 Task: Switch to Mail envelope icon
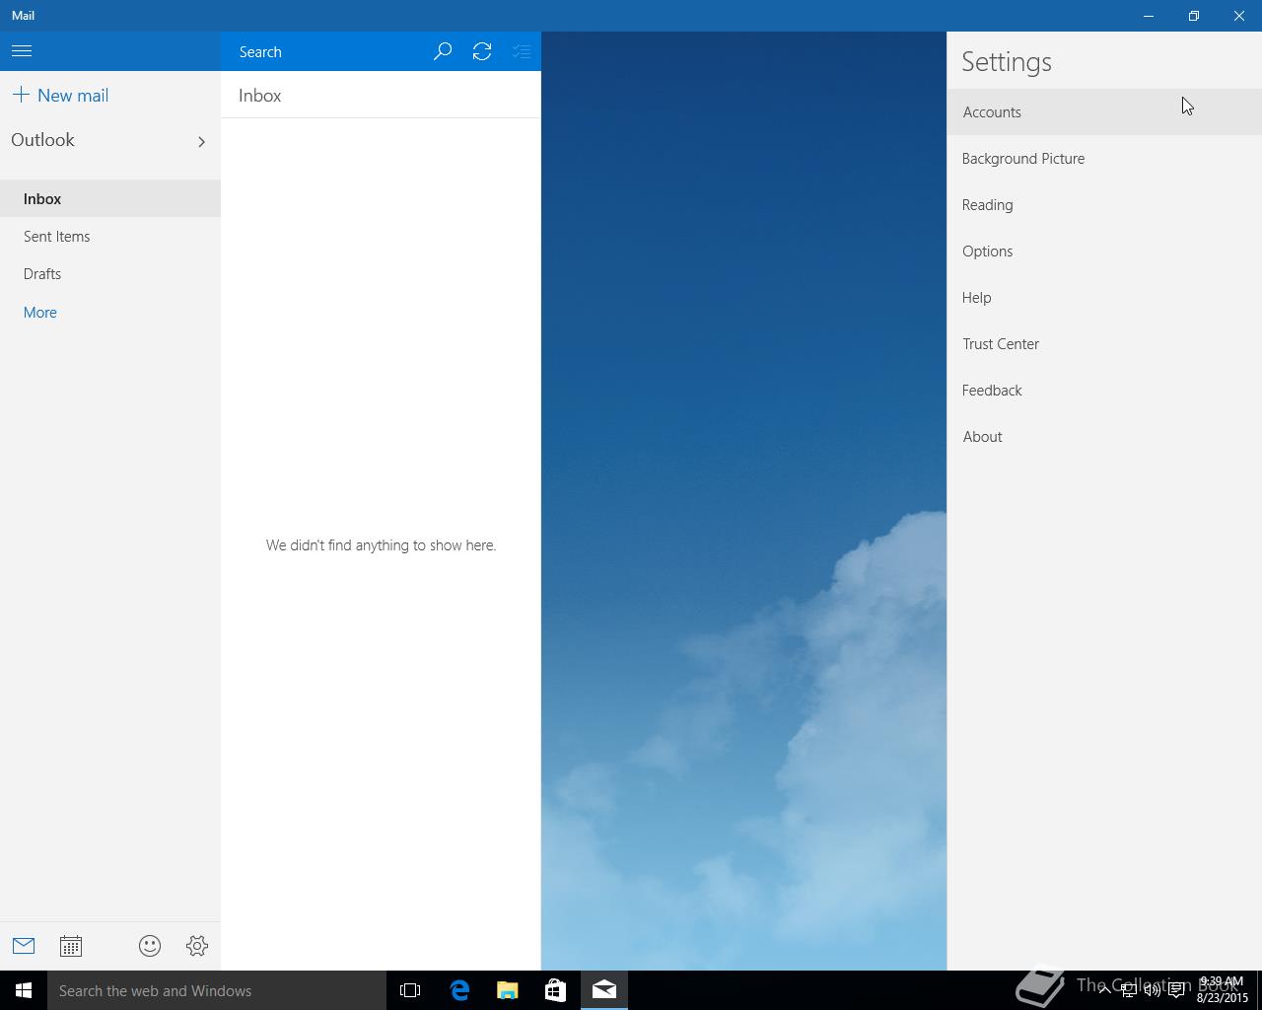point(24,946)
